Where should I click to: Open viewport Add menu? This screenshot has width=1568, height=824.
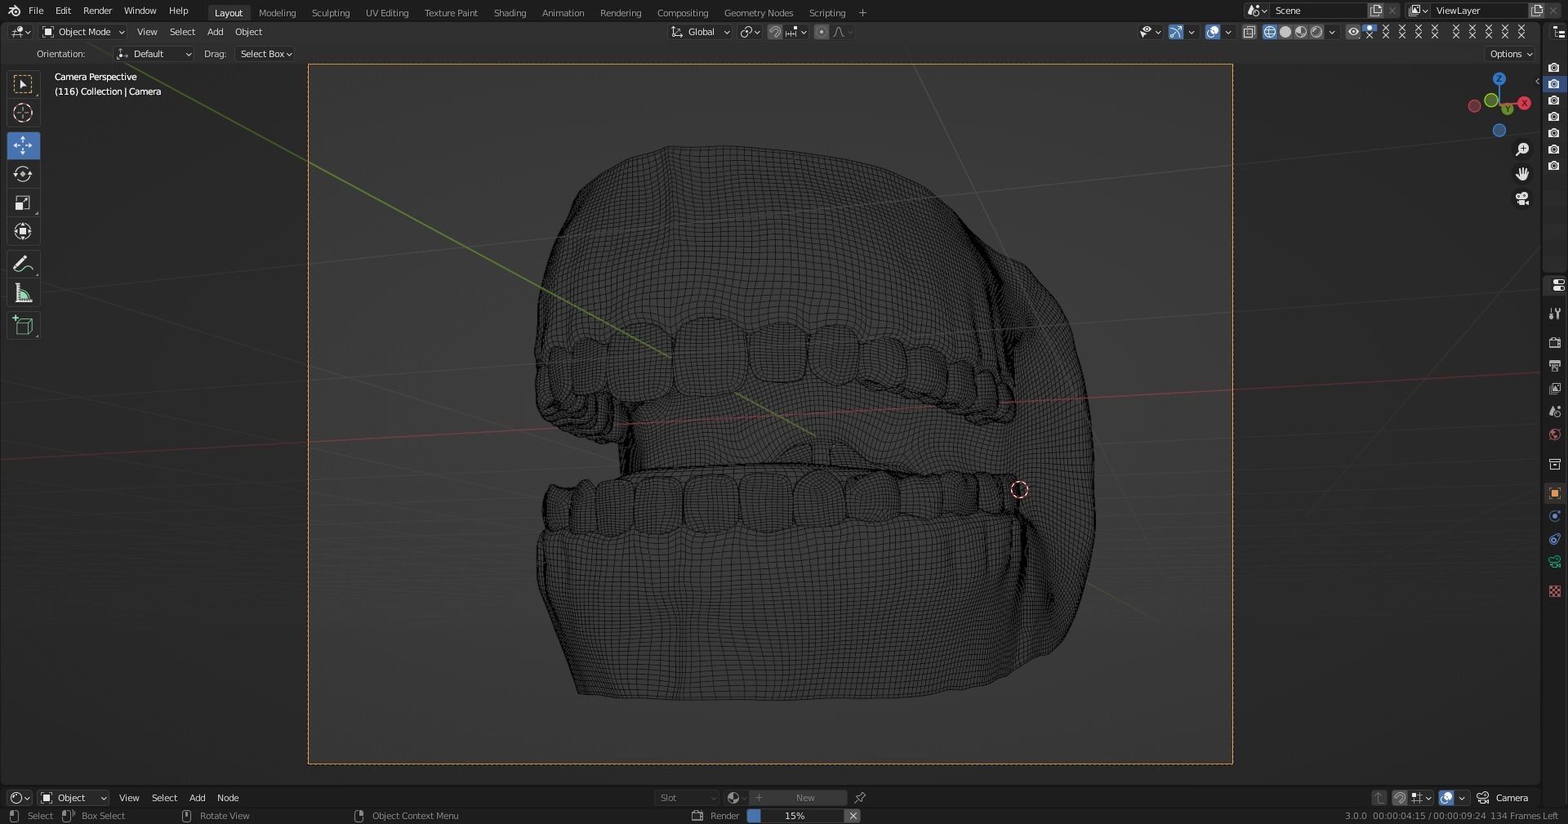215,32
